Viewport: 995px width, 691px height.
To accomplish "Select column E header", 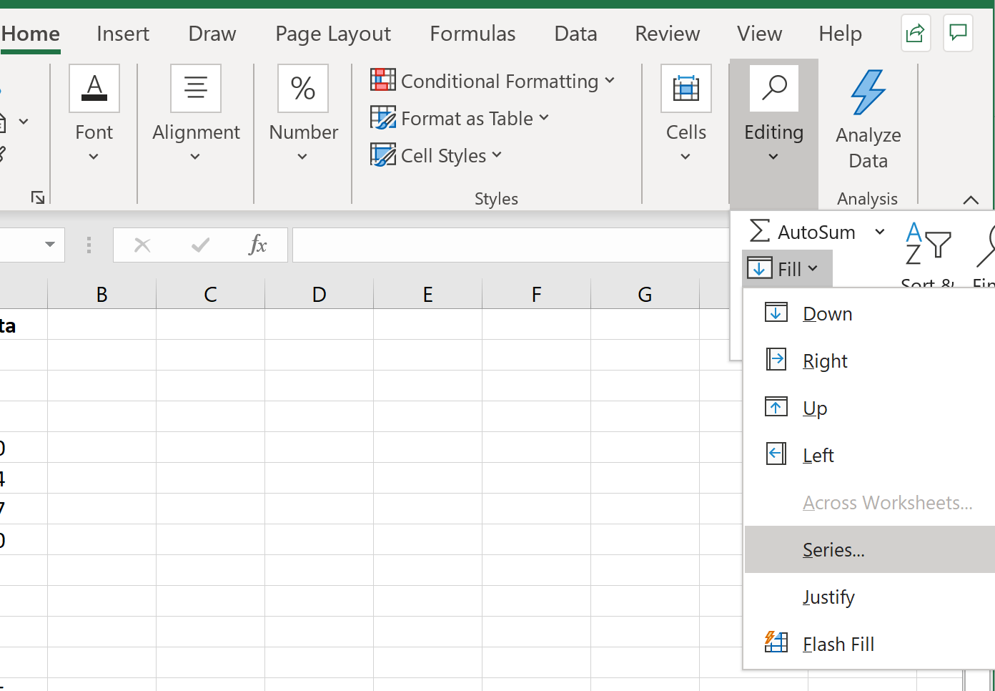I will tap(427, 294).
